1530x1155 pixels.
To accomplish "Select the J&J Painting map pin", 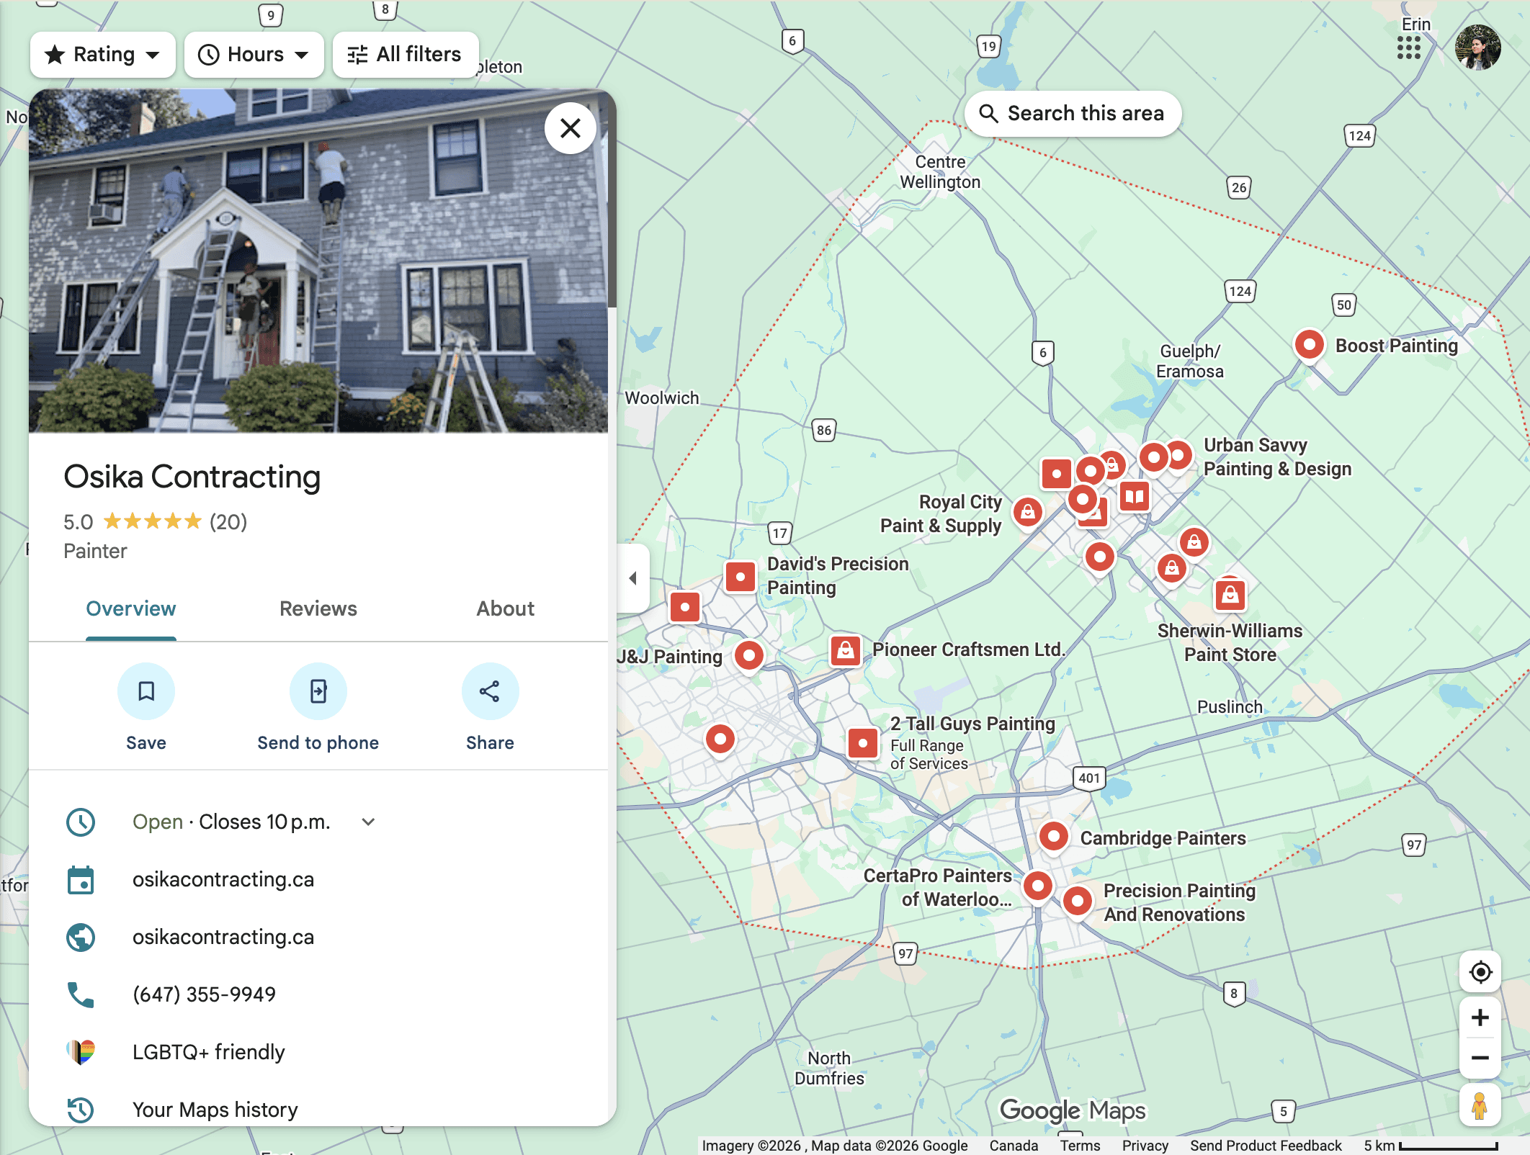I will [x=749, y=656].
